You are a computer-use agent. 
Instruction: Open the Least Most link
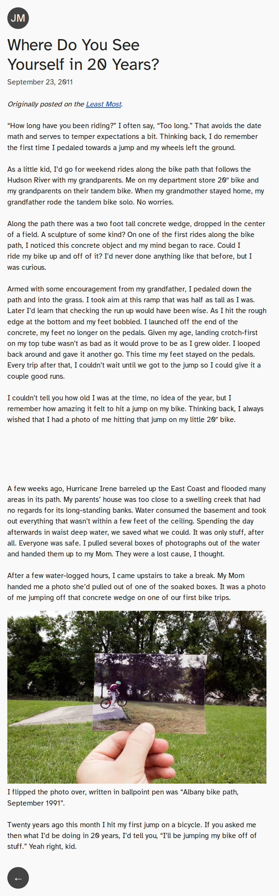point(104,104)
